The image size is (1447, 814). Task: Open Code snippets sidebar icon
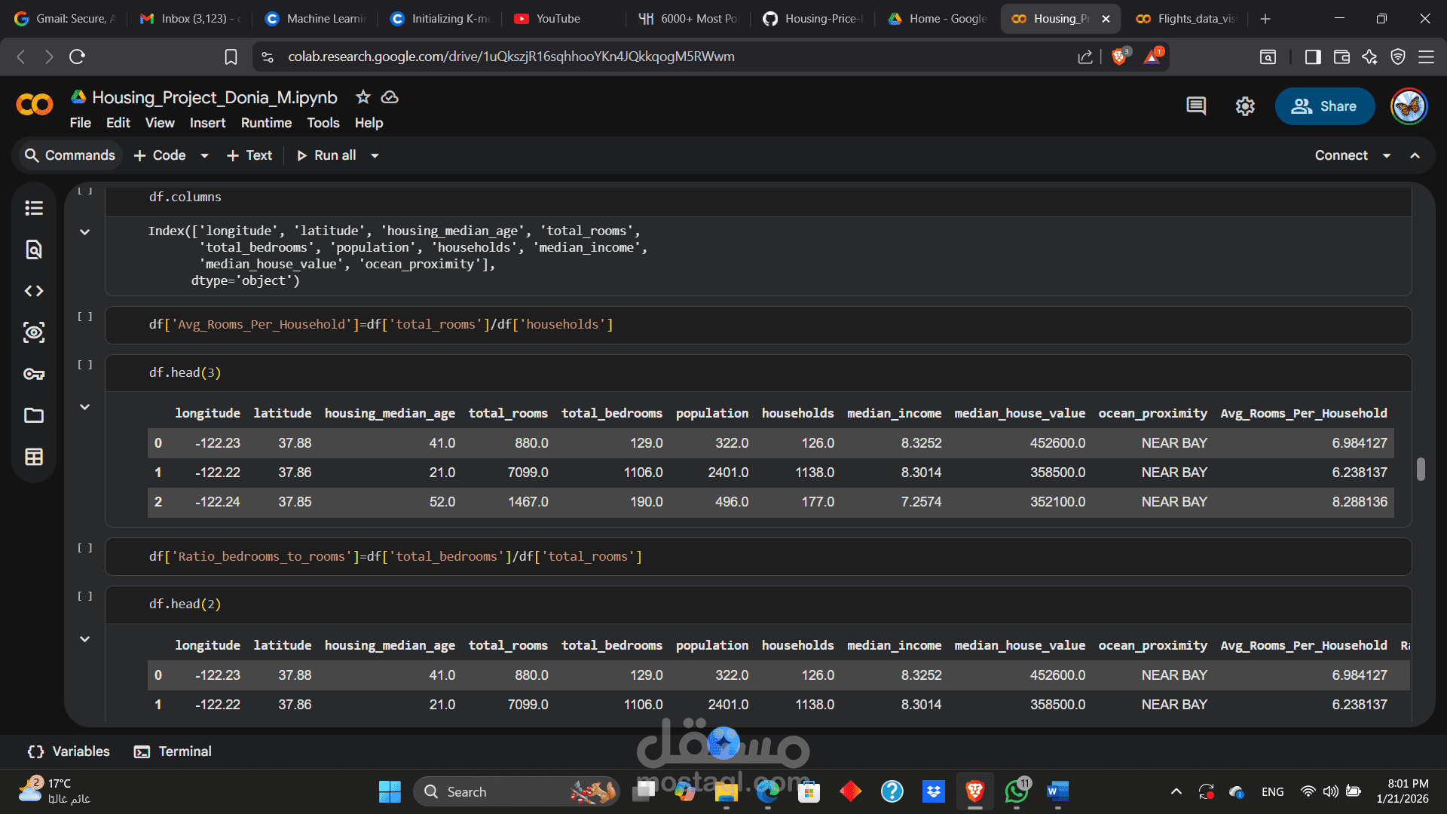point(34,291)
